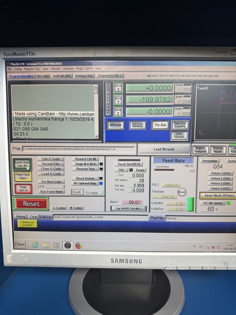Toggle M1 Optional Stop
This screenshot has height=315, width=236.
click(85, 183)
